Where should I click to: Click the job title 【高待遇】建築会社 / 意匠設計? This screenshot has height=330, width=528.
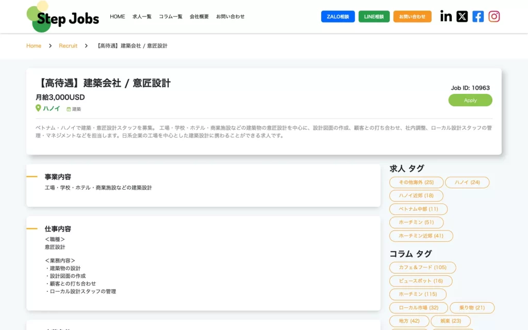(x=103, y=83)
